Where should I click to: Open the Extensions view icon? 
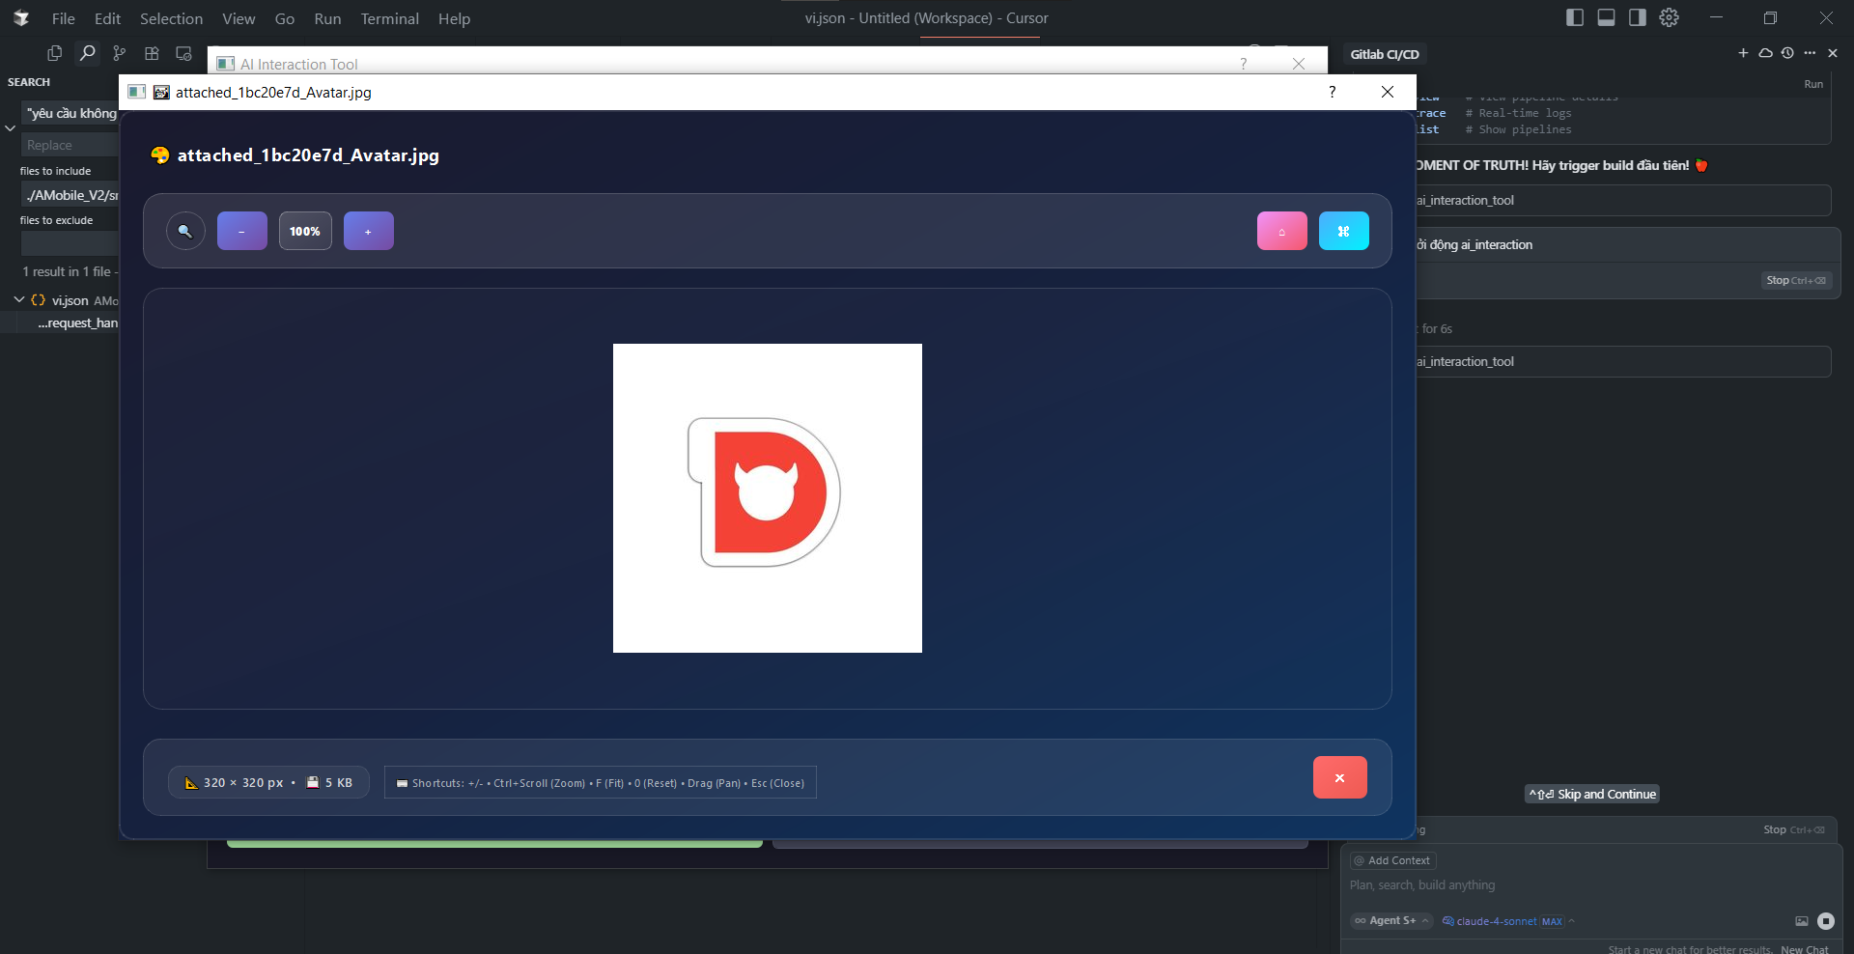(152, 53)
